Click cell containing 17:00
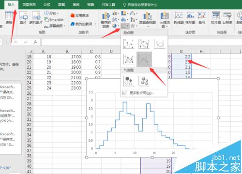The height and width of the screenshot is (174, 242). [x=67, y=57]
